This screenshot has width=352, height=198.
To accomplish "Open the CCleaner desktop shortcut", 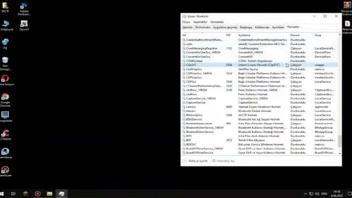I will click(x=5, y=135).
